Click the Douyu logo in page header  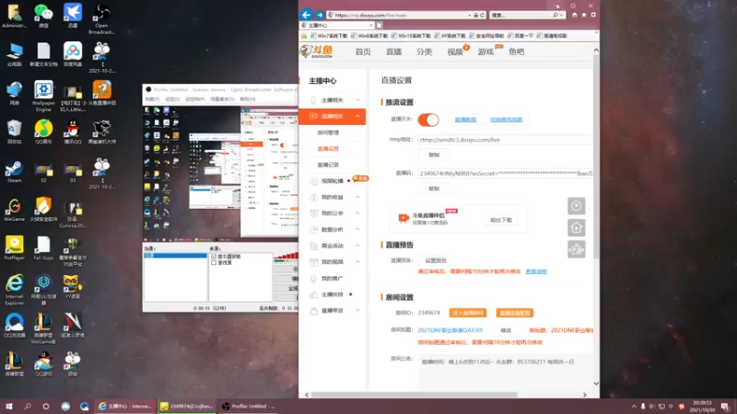[x=317, y=52]
